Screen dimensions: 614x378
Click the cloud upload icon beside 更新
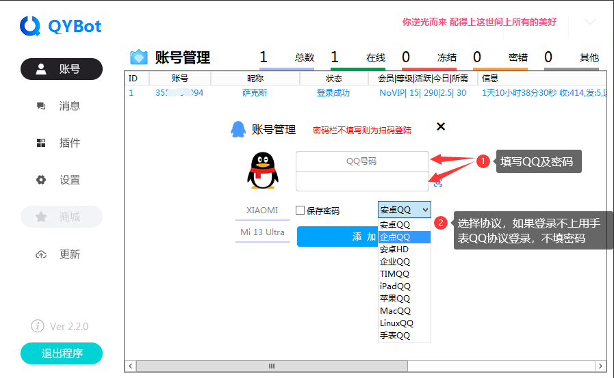[x=40, y=255]
